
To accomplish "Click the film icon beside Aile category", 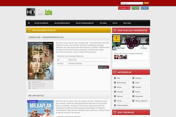I will tap(115, 78).
